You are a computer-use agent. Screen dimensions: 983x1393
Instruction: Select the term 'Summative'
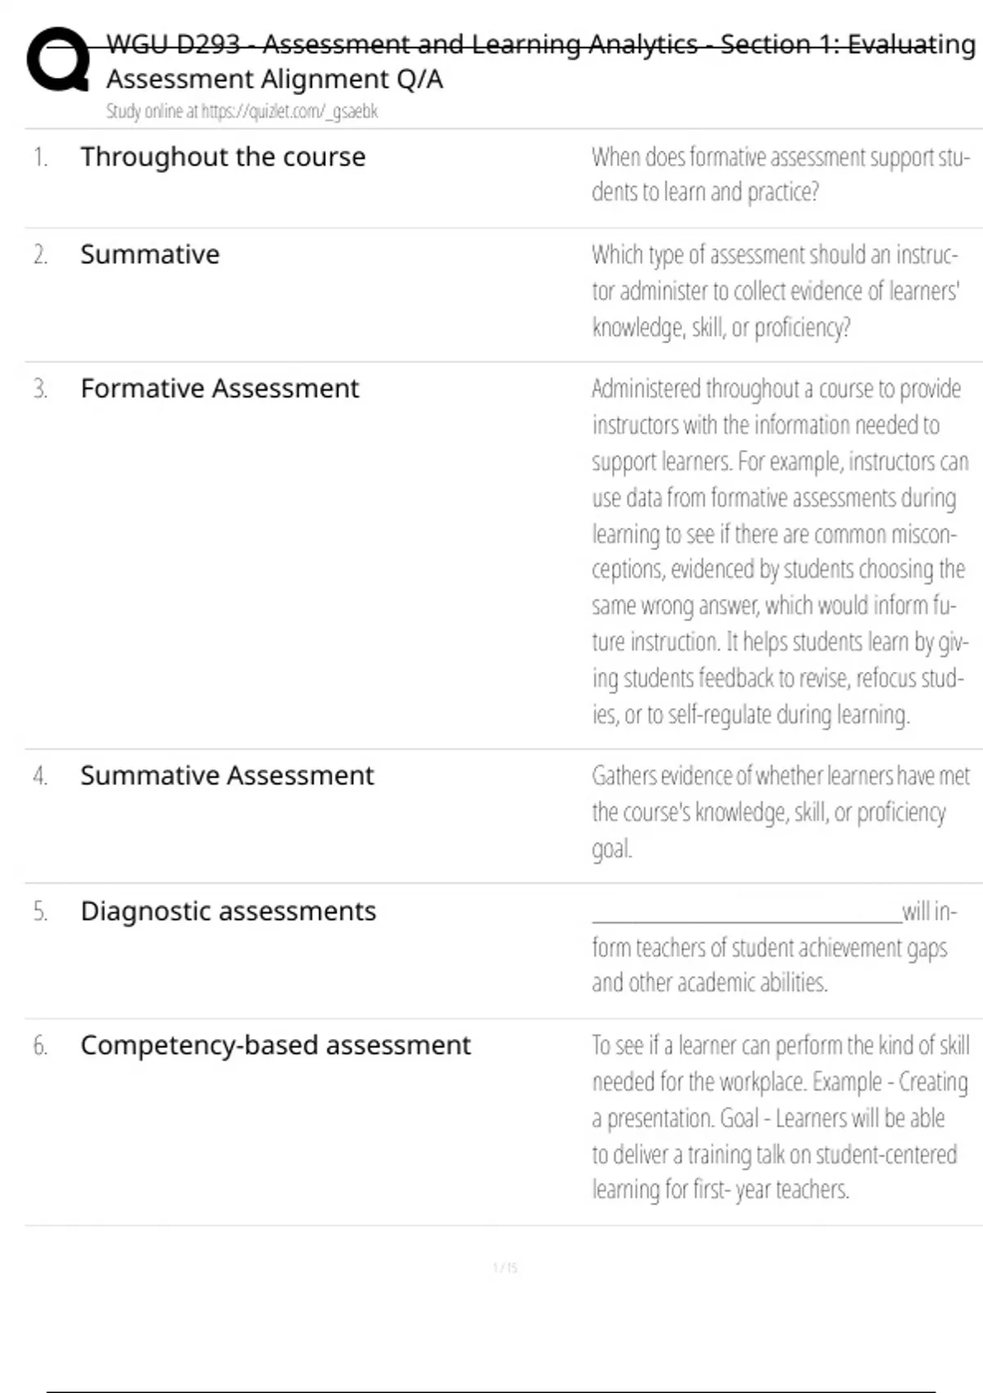point(150,255)
